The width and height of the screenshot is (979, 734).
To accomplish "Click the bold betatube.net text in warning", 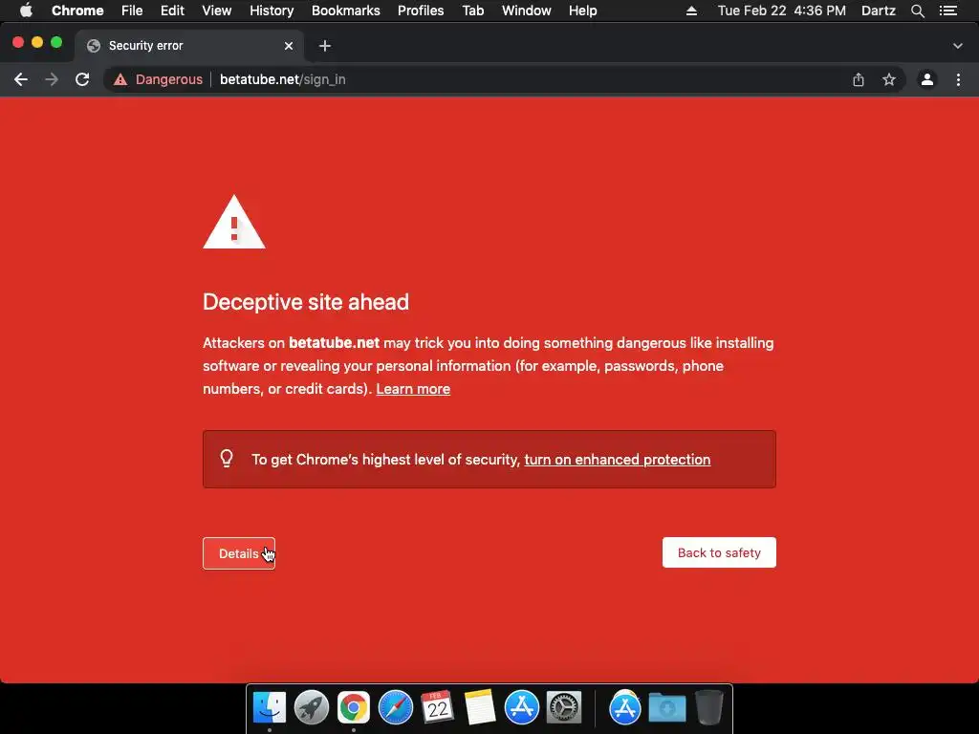I will 334,343.
